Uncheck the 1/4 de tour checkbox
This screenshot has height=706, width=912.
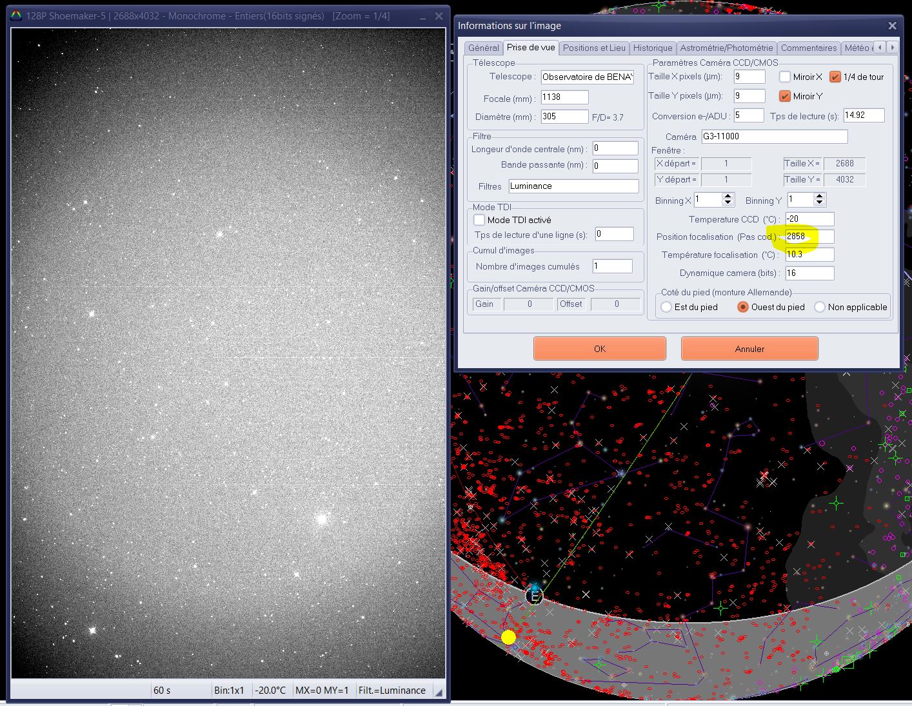835,77
